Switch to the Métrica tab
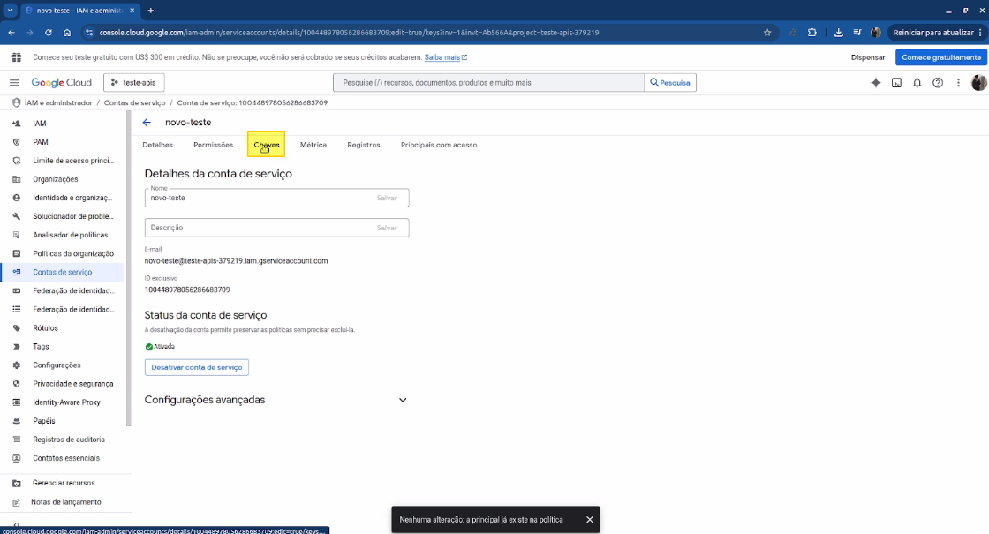 tap(313, 145)
